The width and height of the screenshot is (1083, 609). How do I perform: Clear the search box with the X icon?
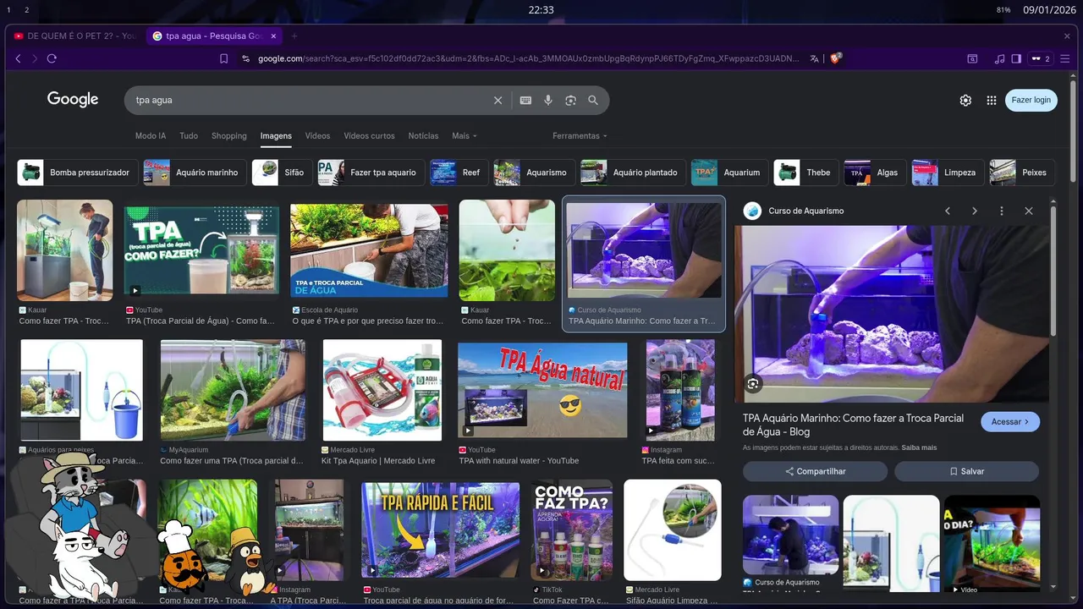498,100
